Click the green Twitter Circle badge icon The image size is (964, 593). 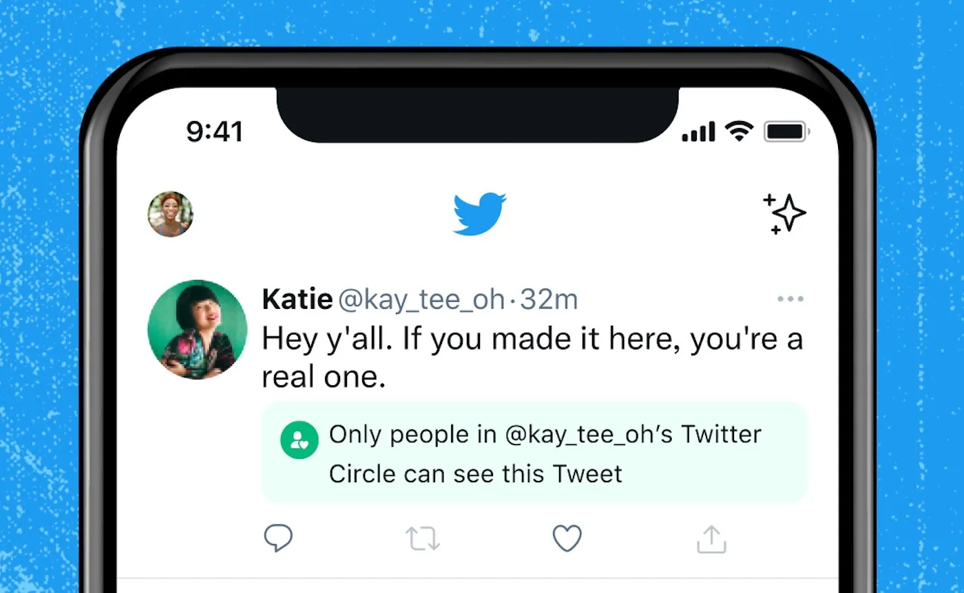pyautogui.click(x=299, y=440)
